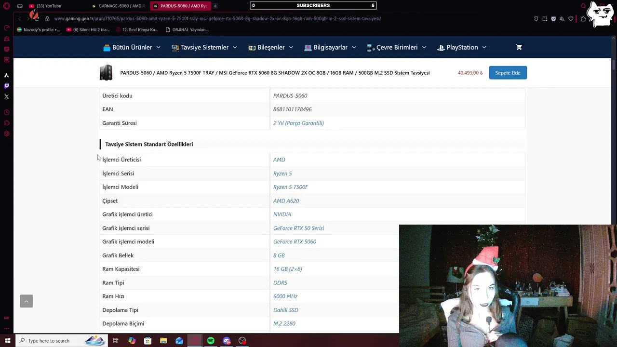The image size is (617, 347).
Task: Click the 6000 MHz RAM speed link
Action: click(285, 296)
